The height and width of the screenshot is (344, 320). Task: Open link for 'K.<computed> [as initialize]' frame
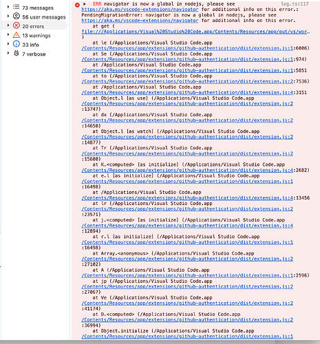click(x=187, y=170)
